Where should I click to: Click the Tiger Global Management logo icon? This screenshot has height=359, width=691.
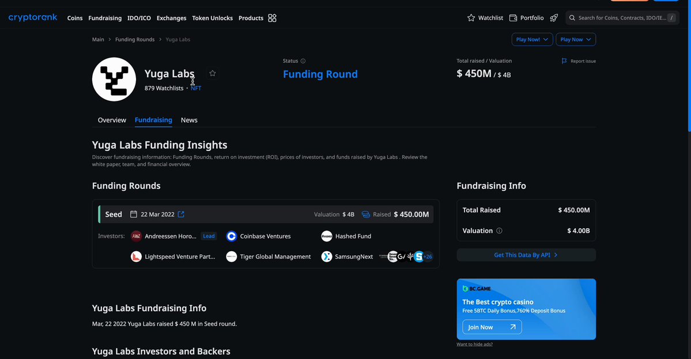[x=231, y=256]
